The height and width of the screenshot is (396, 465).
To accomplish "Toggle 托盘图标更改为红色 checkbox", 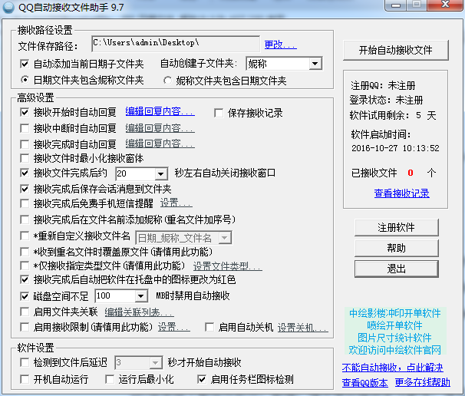I will pyautogui.click(x=25, y=279).
